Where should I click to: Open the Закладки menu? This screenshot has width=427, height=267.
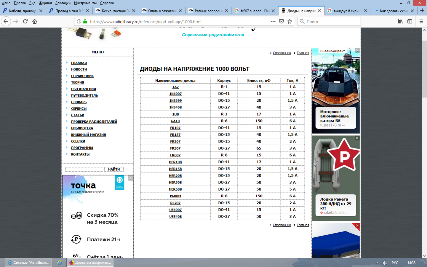(x=63, y=3)
